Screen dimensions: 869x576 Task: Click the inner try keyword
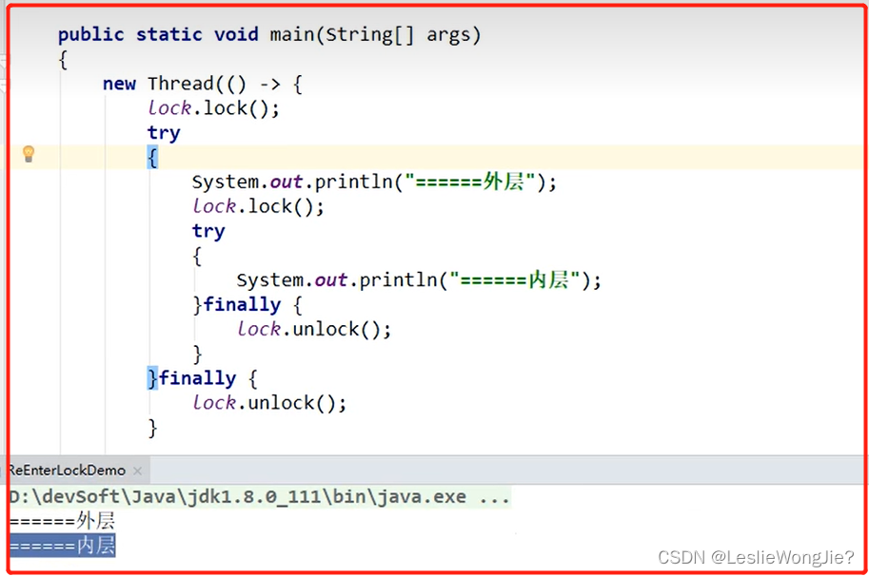(x=208, y=231)
